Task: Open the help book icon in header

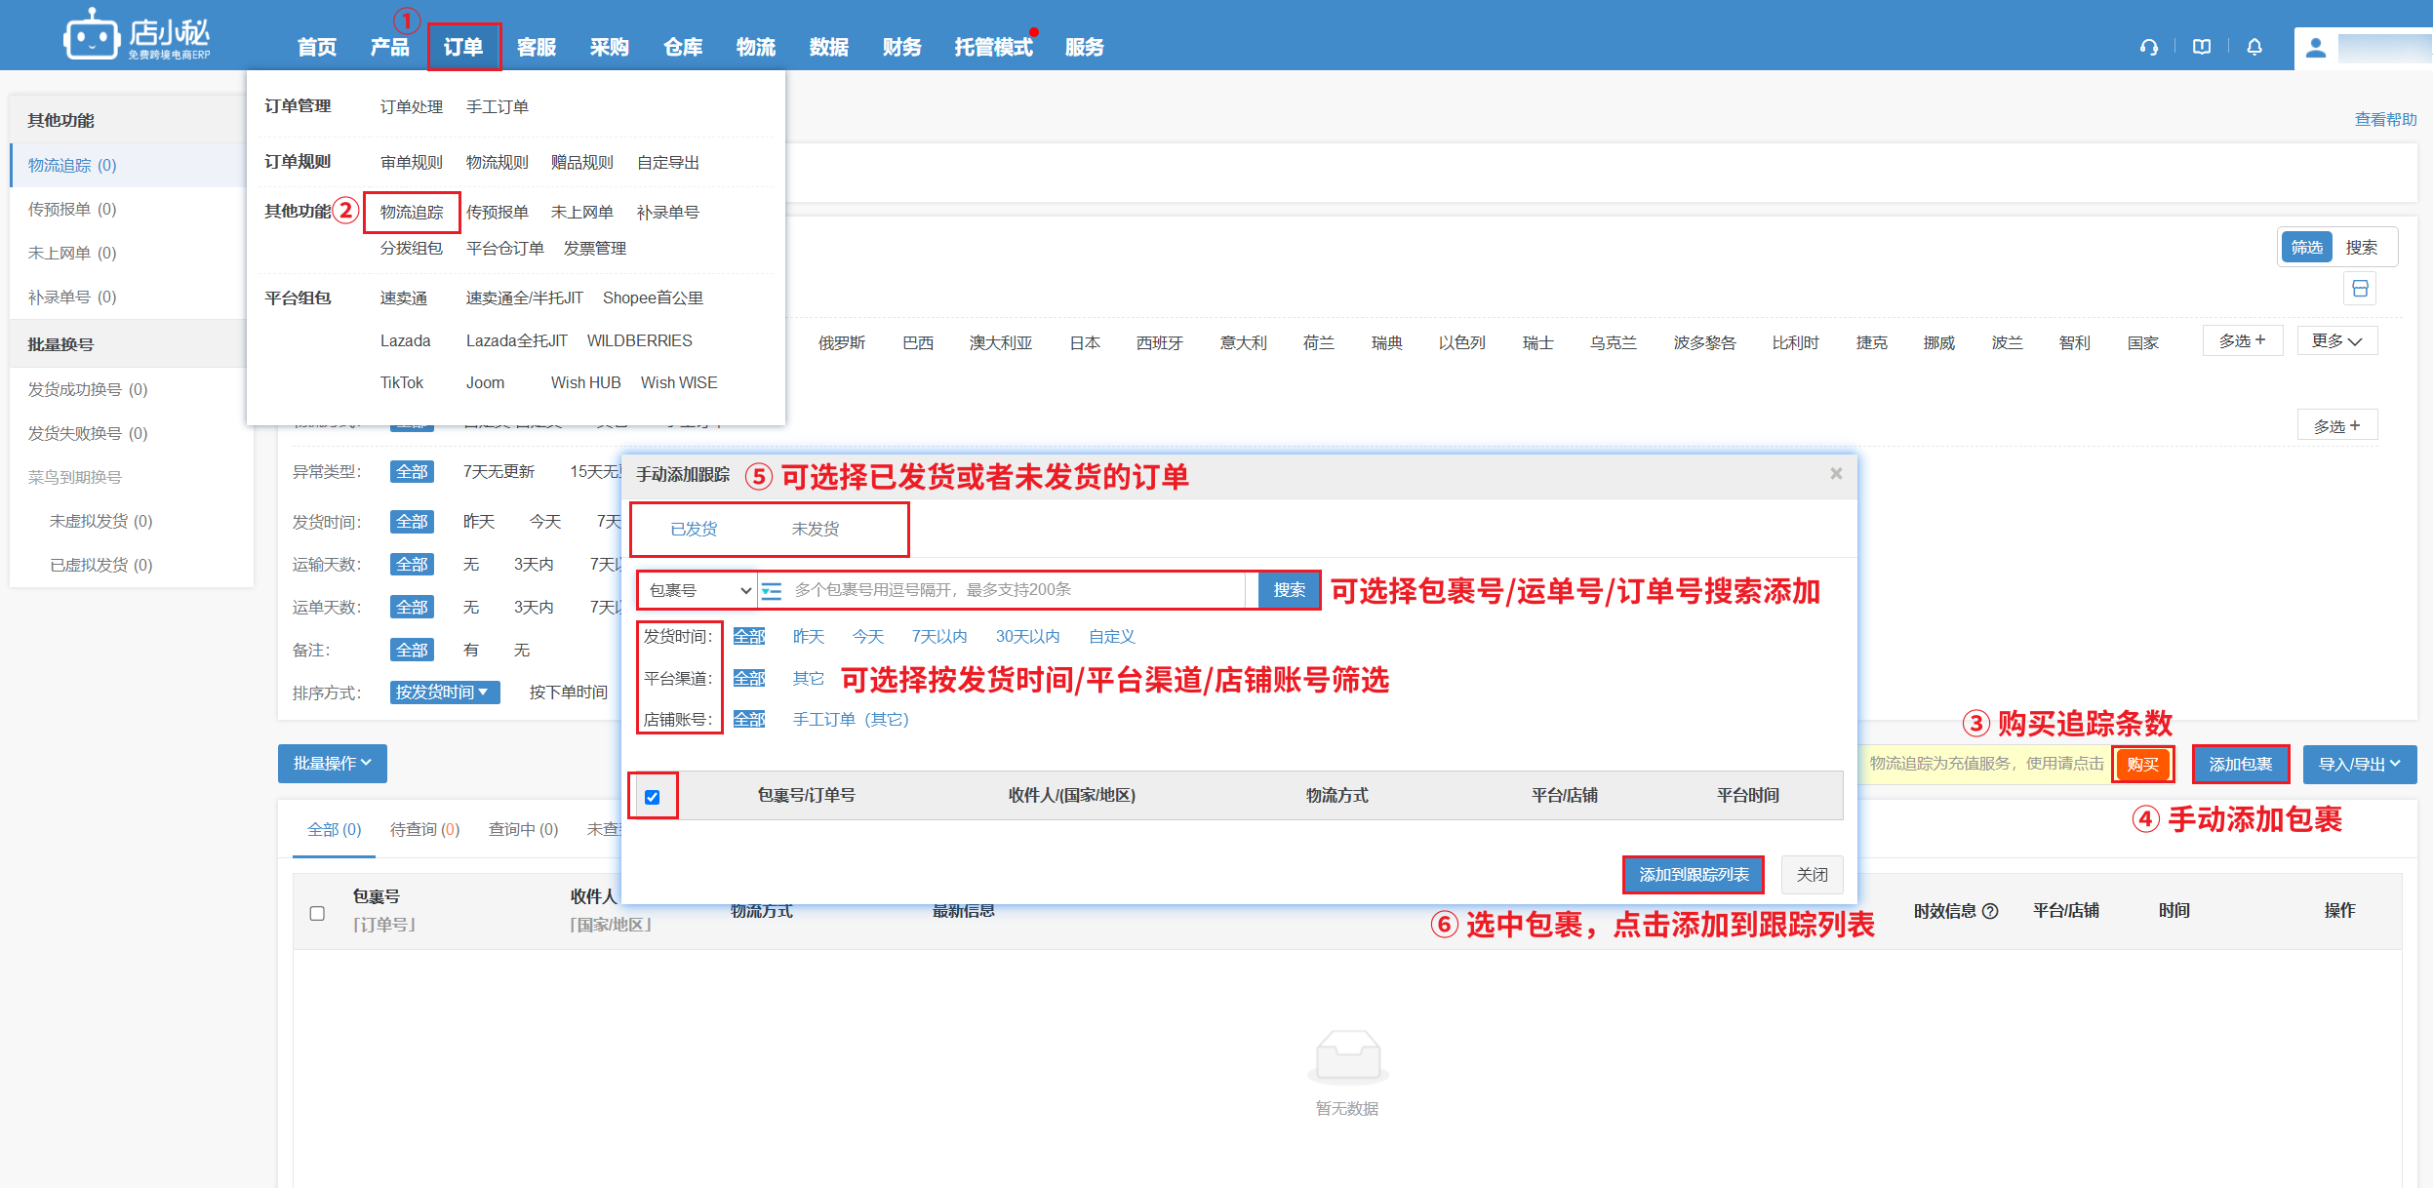Action: [x=2202, y=47]
